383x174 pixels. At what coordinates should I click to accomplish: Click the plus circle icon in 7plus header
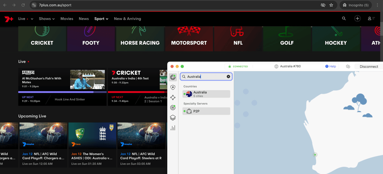[357, 19]
